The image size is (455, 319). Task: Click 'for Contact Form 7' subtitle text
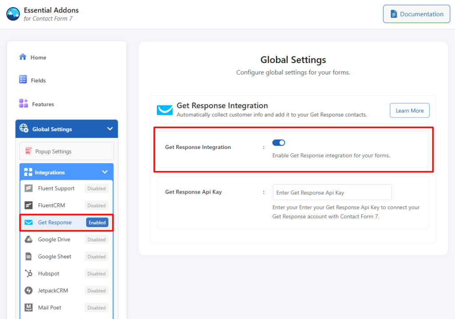point(48,19)
